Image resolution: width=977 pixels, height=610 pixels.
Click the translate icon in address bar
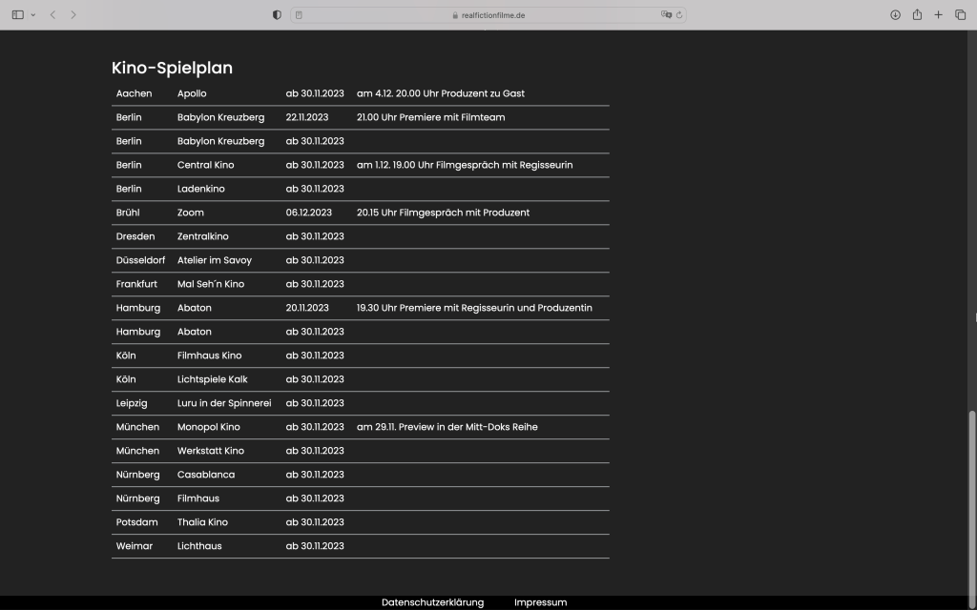coord(665,15)
